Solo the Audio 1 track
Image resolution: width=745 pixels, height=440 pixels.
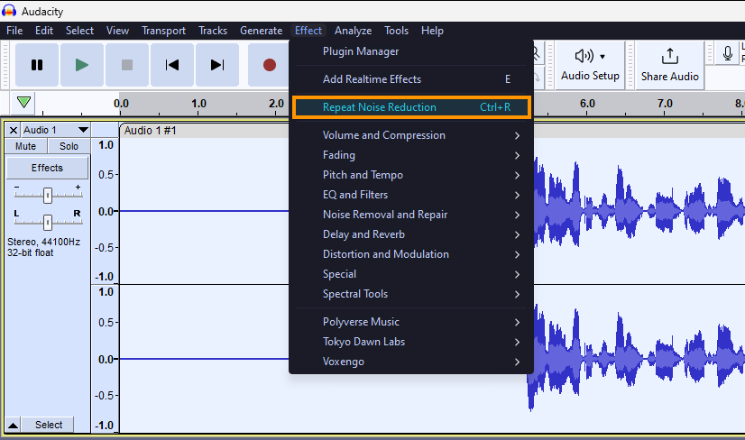tap(69, 146)
